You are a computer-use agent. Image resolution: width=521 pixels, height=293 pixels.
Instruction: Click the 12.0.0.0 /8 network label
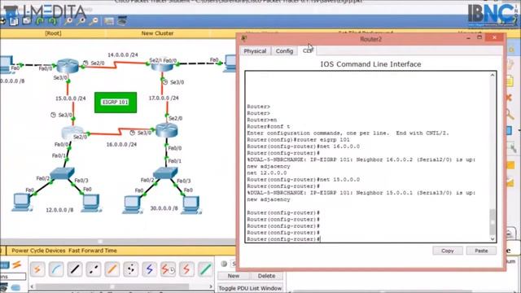(59, 210)
